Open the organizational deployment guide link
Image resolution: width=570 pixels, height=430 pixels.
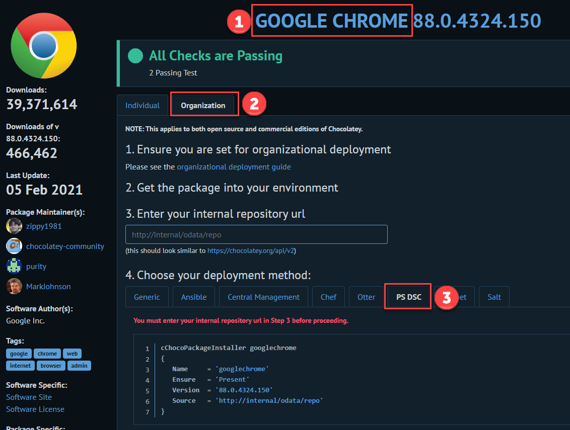pyautogui.click(x=234, y=166)
